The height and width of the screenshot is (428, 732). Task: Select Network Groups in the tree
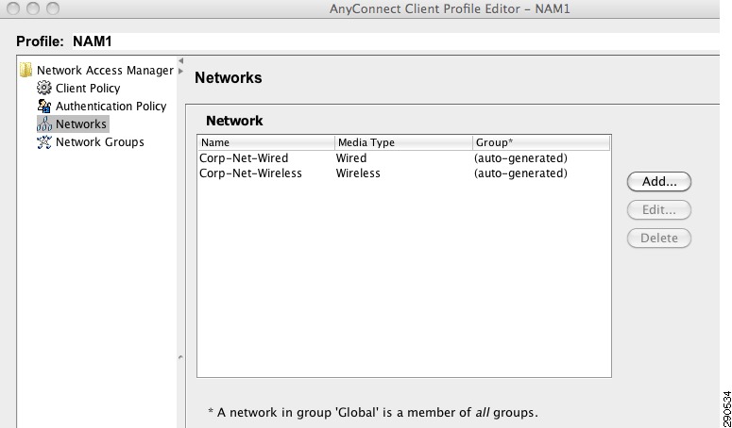pyautogui.click(x=100, y=142)
